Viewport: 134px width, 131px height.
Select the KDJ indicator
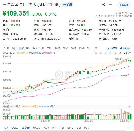[46, 128]
